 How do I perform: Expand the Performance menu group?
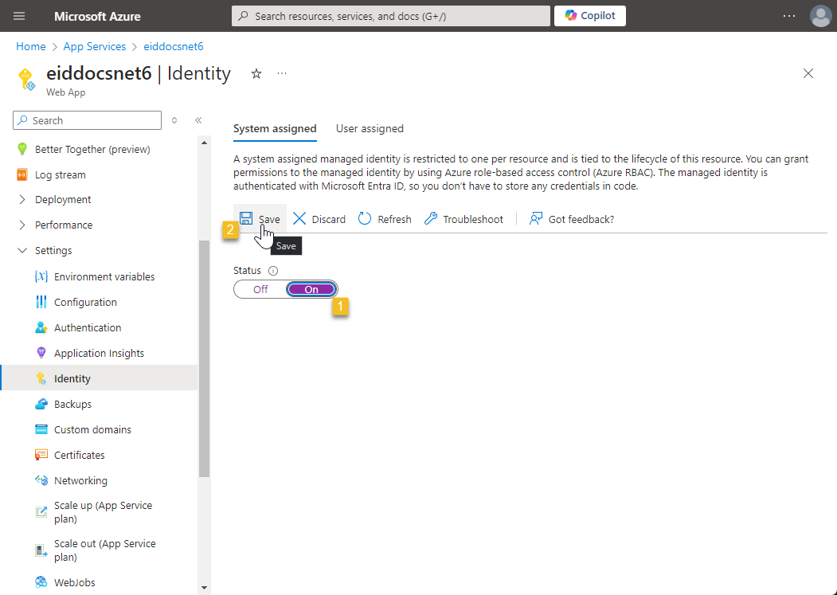[22, 225]
